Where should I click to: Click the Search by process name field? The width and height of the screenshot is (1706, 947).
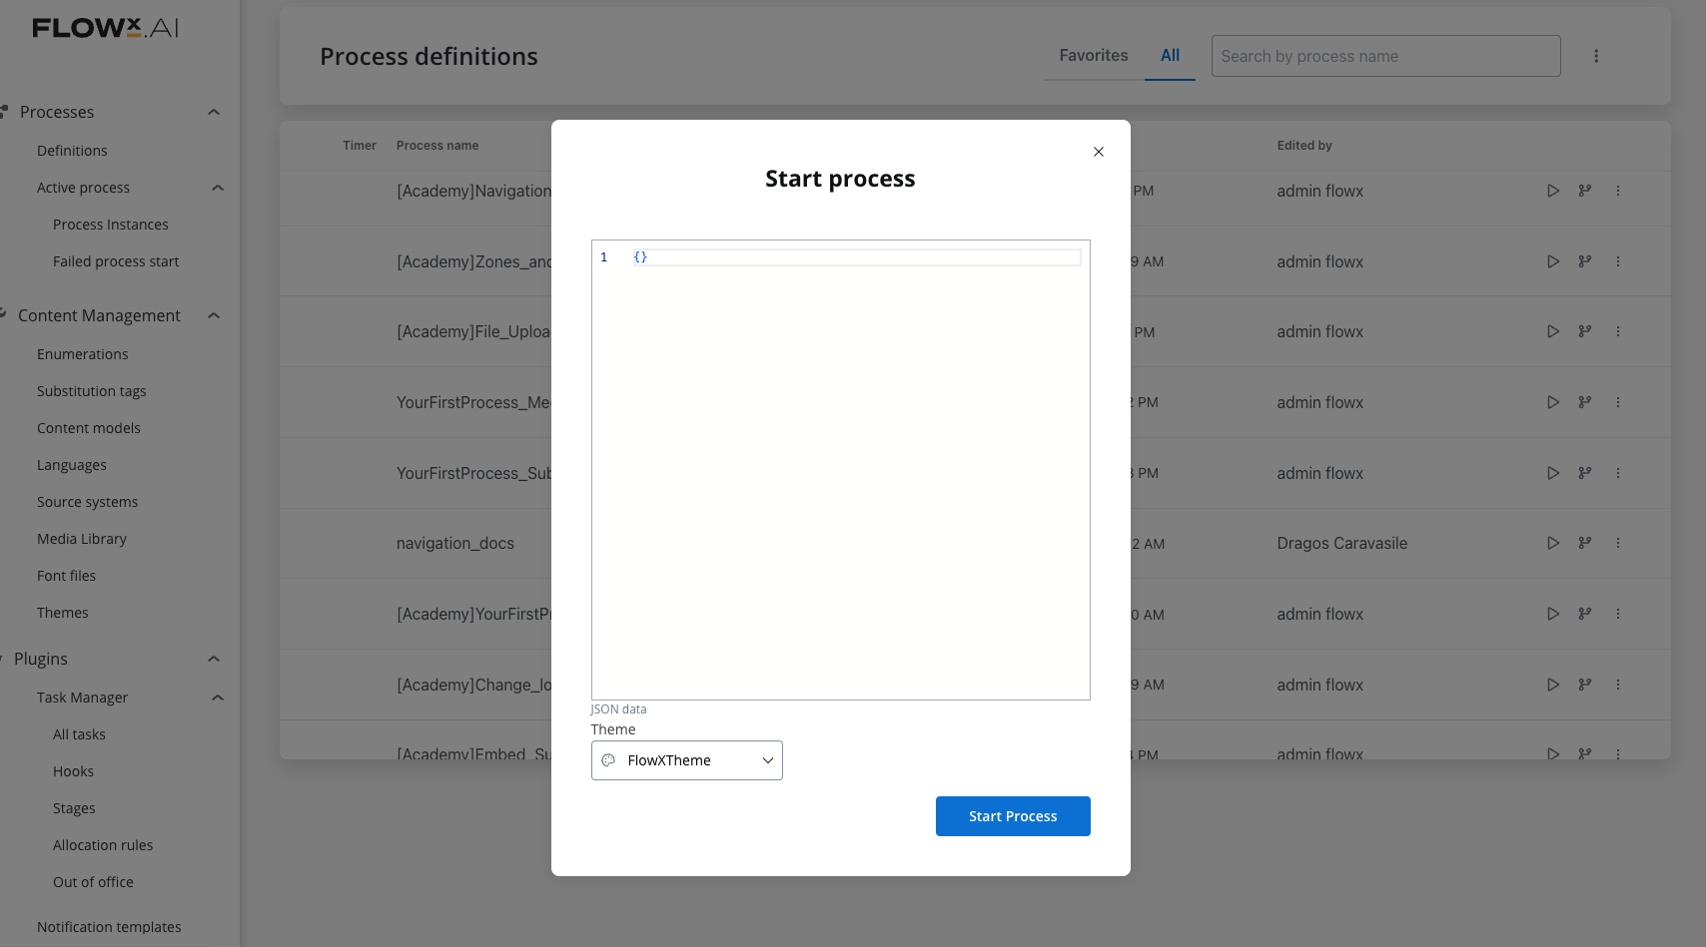pos(1385,56)
